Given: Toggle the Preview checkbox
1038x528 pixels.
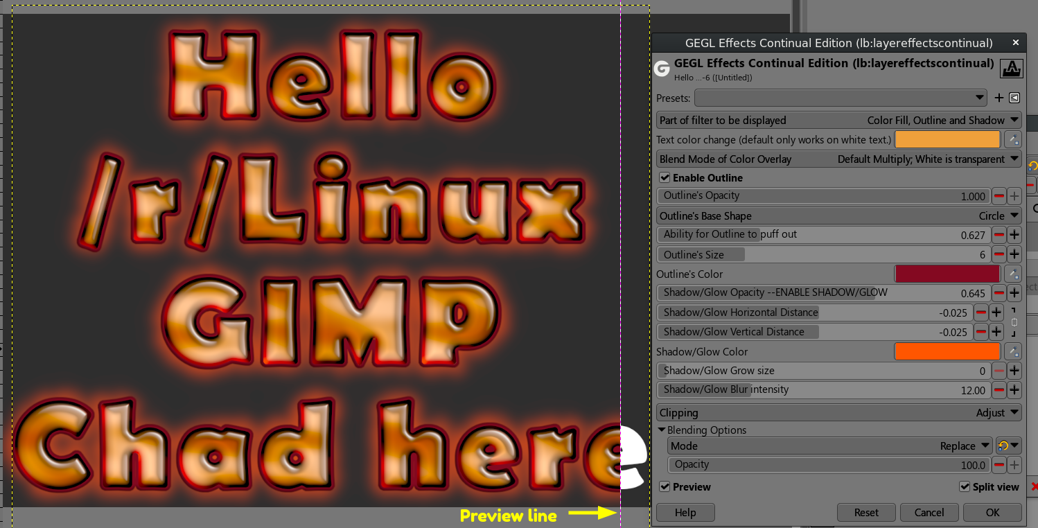Looking at the screenshot, I should (x=665, y=487).
